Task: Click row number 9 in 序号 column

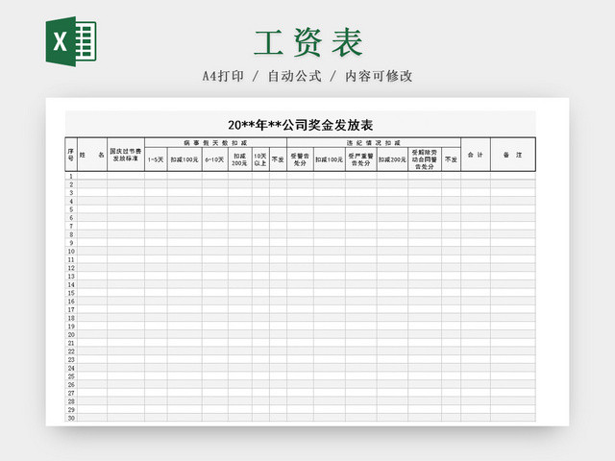Action: 71,243
